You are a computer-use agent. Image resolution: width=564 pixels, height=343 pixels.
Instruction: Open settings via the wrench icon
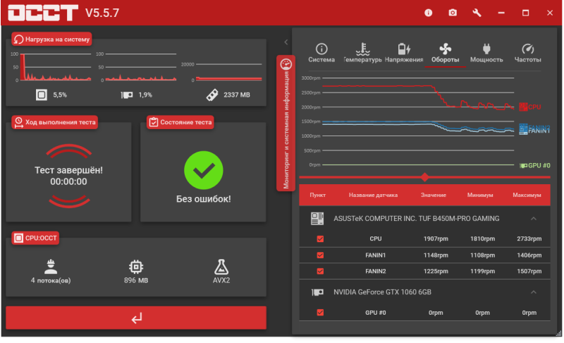477,13
